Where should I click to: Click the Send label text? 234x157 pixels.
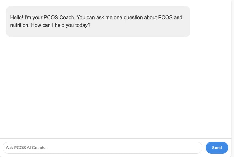pos(217,148)
